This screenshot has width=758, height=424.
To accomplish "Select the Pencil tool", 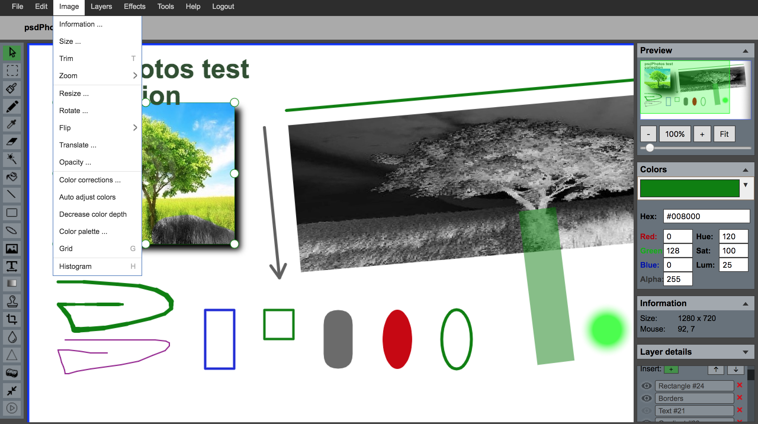I will [12, 106].
